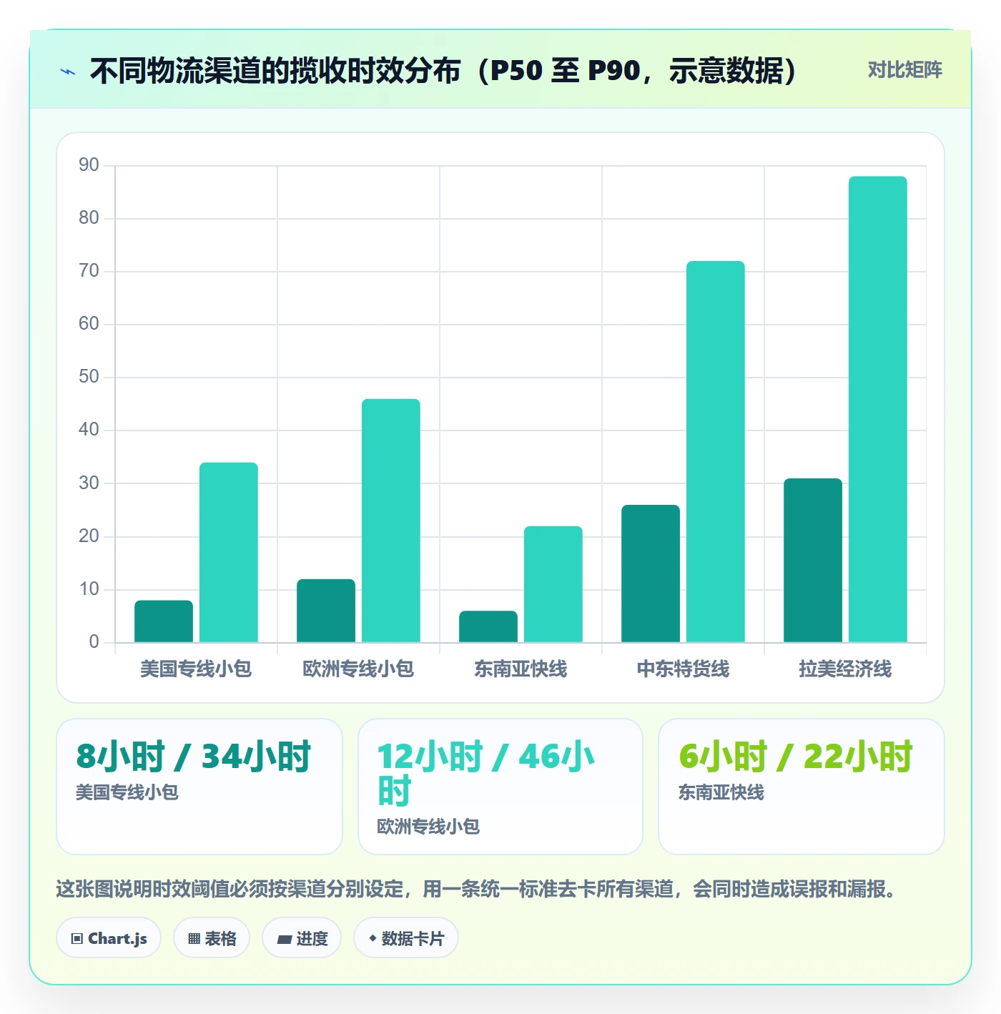Click the bar icon in 进度 chip
Image resolution: width=1001 pixels, height=1014 pixels.
pyautogui.click(x=285, y=940)
